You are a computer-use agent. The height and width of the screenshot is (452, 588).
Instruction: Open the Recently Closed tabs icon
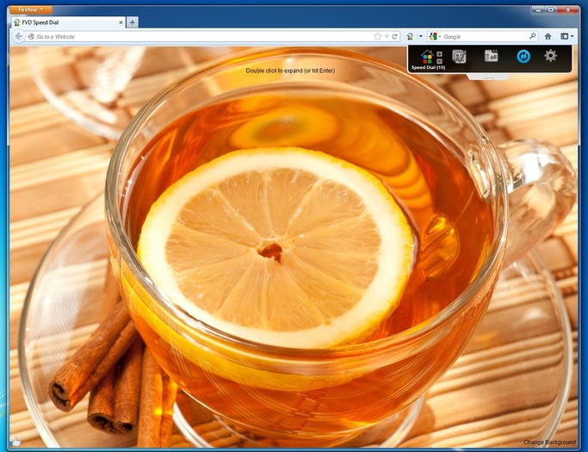tap(491, 56)
